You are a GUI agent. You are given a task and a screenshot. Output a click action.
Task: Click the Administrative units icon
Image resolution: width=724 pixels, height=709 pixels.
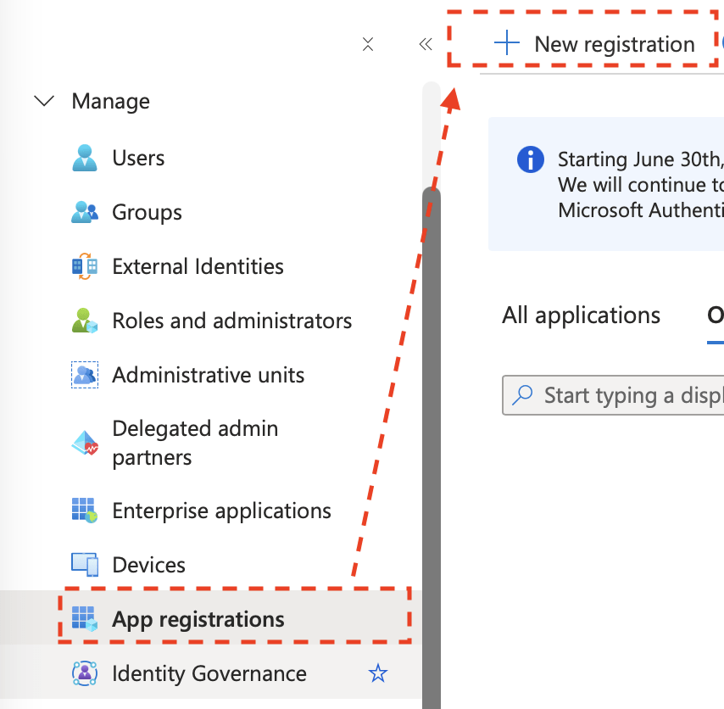point(85,375)
